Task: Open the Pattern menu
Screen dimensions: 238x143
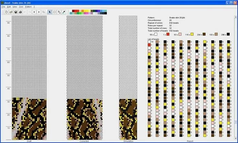Action: pos(28,7)
